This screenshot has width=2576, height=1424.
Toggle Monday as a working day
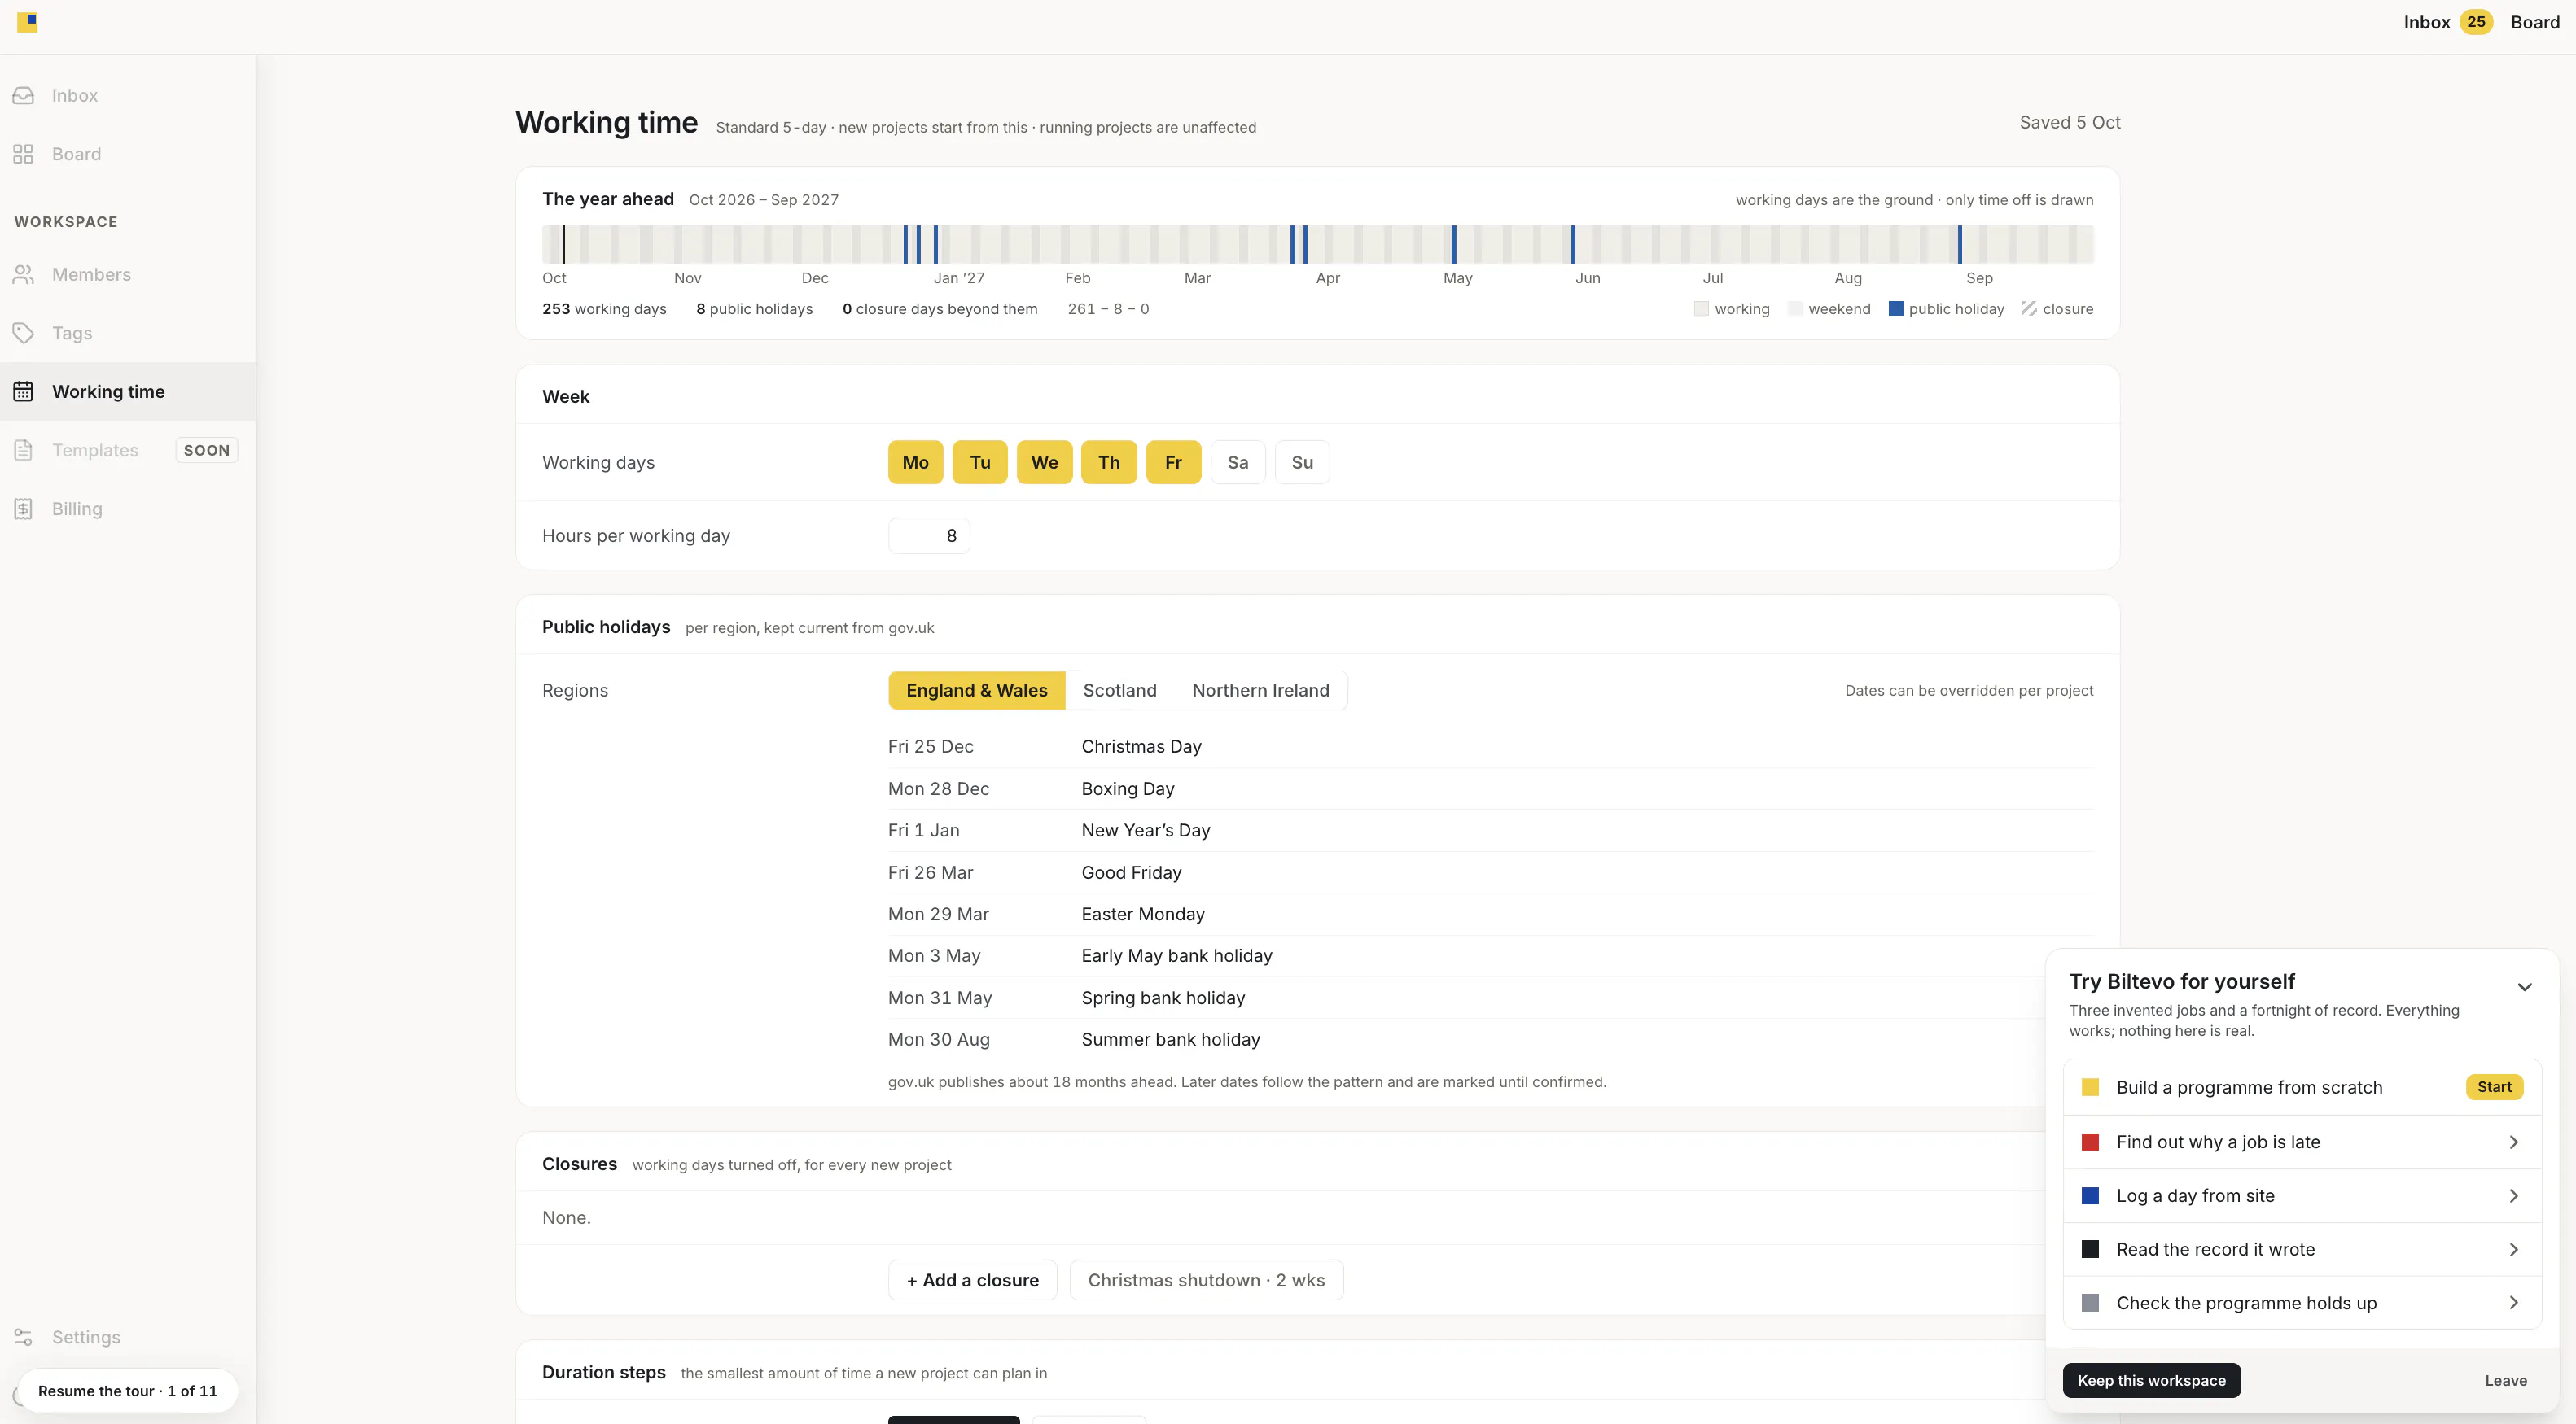point(915,463)
